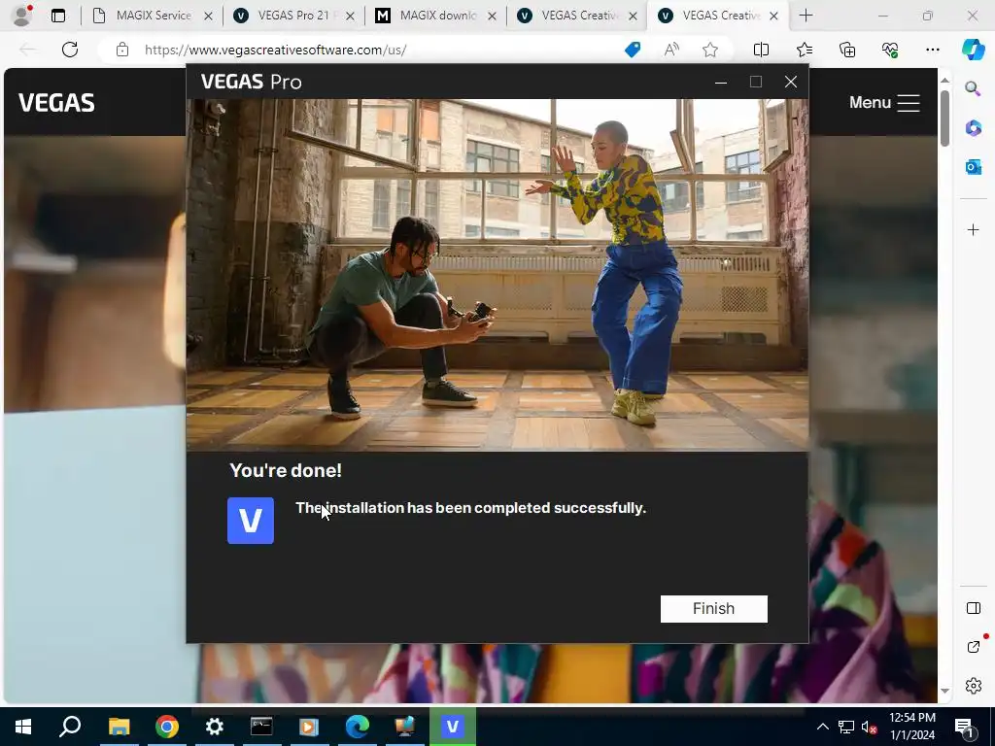Add this page to favorites star

point(710,50)
